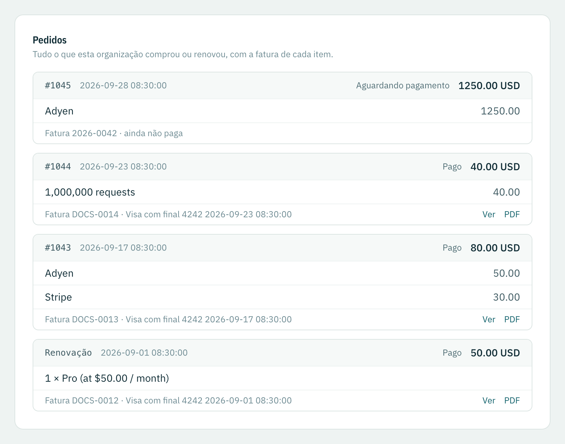The height and width of the screenshot is (444, 565).
Task: Click Fatura DOCS-0012 Visa payment text
Action: click(x=168, y=401)
